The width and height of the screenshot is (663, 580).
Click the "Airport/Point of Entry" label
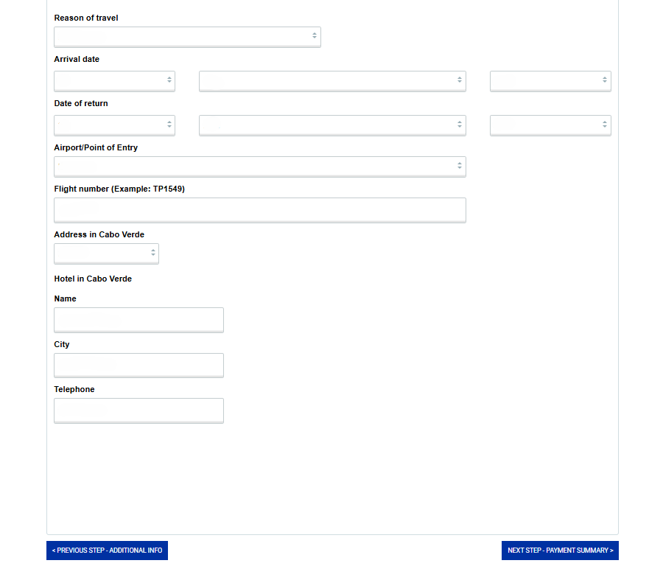[96, 147]
